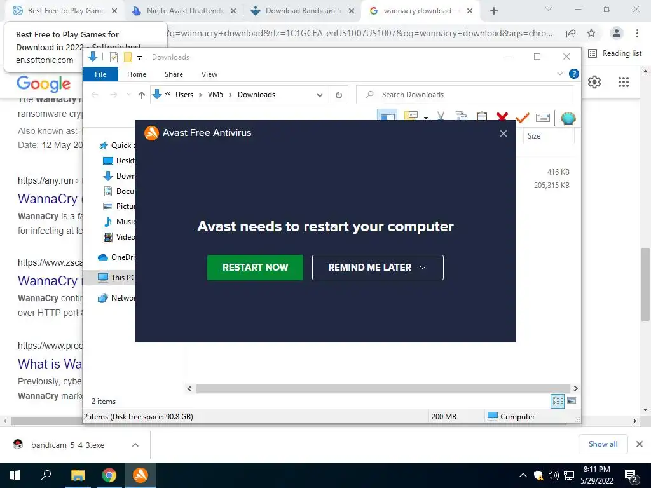Click the Explorer help question mark icon
This screenshot has height=488, width=651.
[x=574, y=74]
